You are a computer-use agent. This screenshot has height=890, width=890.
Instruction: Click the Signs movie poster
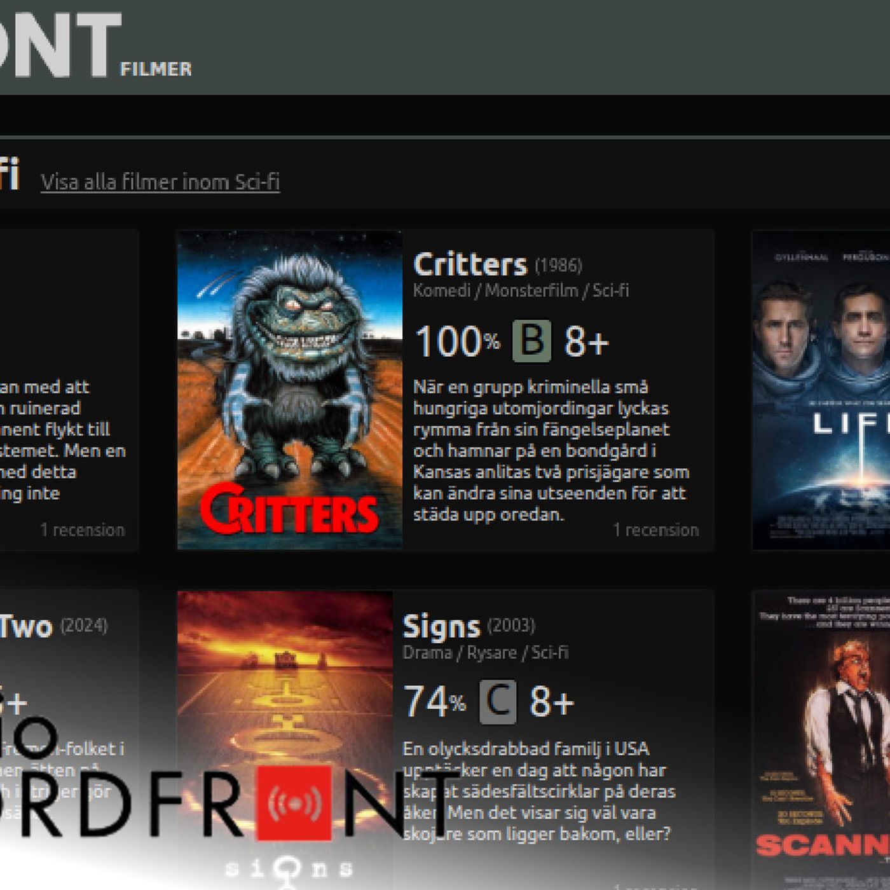285,740
